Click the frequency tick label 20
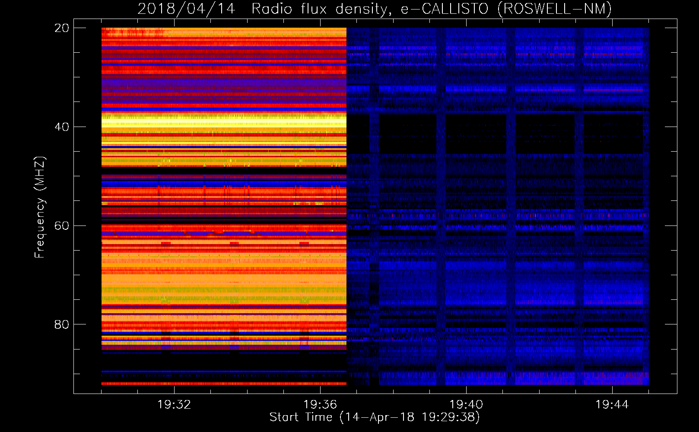Screen dimensions: 699x432 [x=62, y=28]
